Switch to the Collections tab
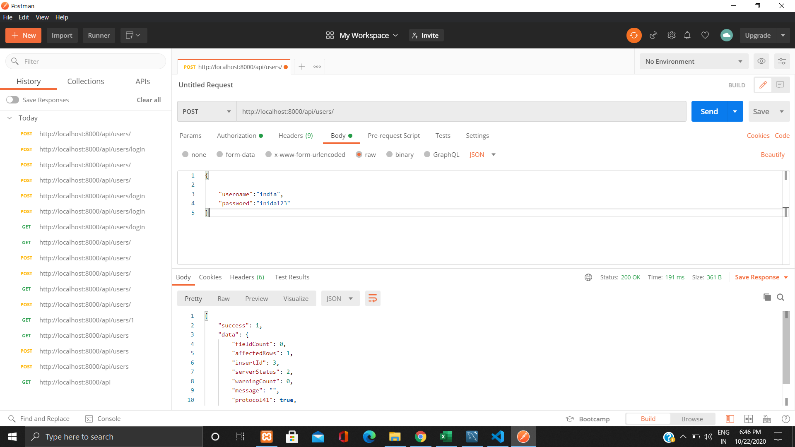 point(86,82)
